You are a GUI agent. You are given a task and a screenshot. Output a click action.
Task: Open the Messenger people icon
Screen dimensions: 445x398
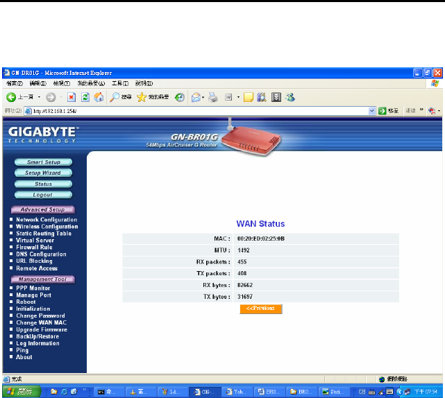click(290, 97)
